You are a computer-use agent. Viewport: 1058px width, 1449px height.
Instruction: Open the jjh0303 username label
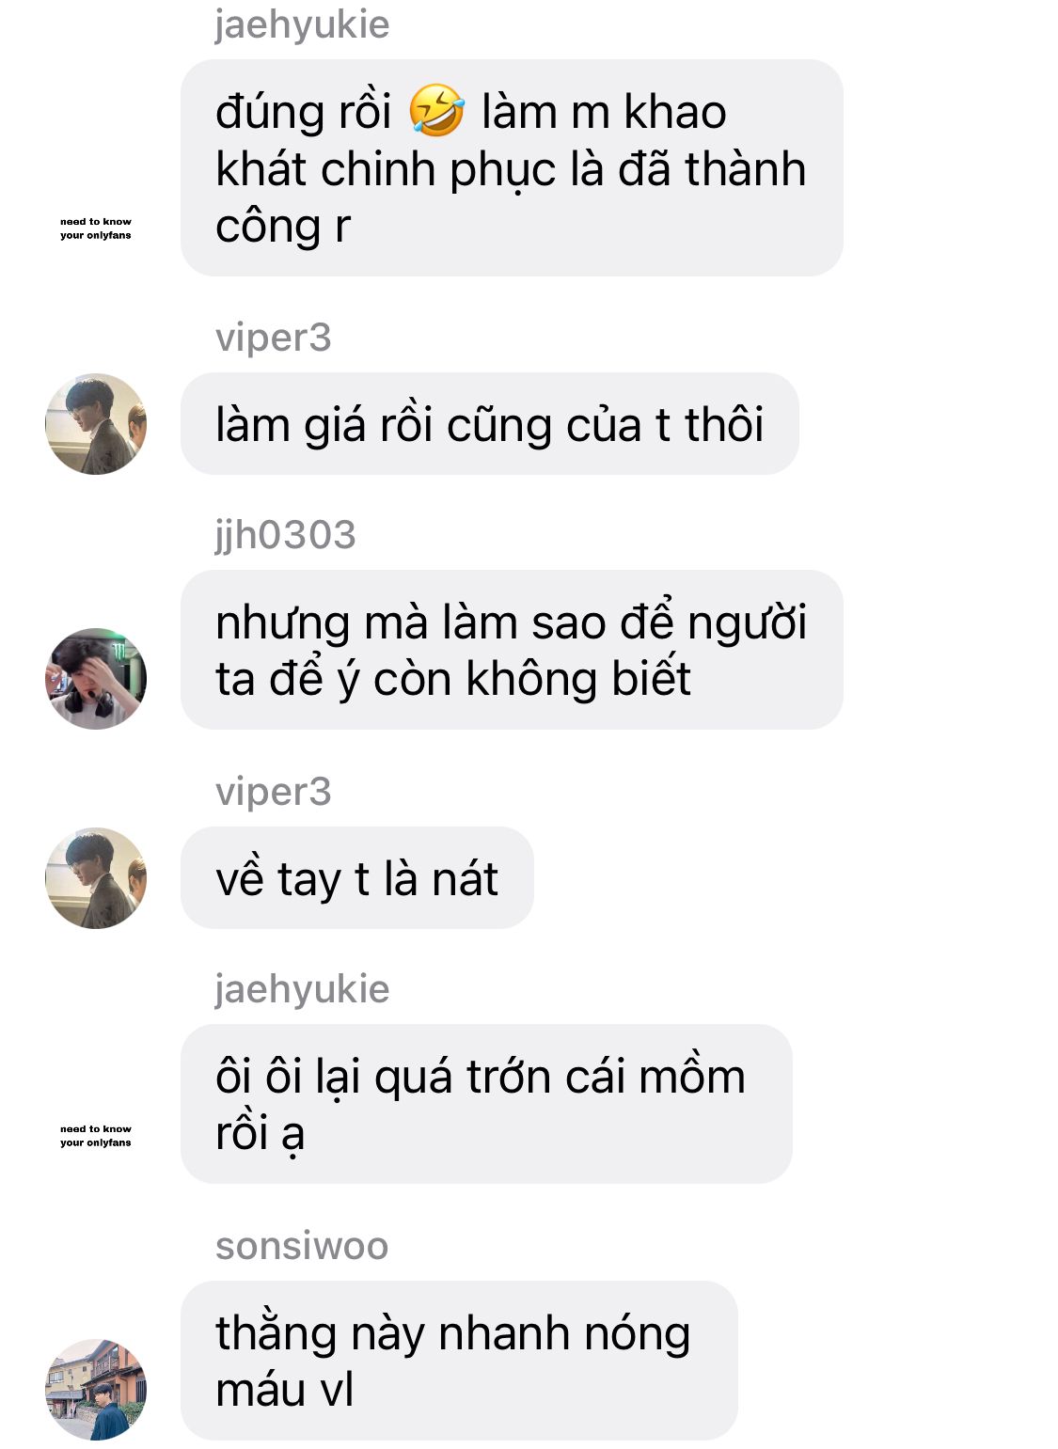[285, 535]
